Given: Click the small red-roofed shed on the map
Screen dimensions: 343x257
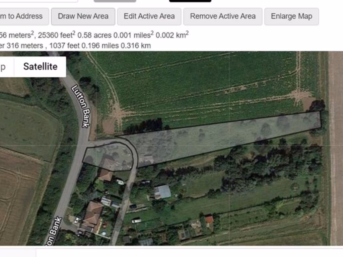Looking at the screenshot, I should 209,219.
